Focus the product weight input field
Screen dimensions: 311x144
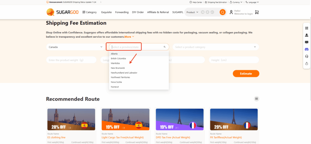(71, 60)
